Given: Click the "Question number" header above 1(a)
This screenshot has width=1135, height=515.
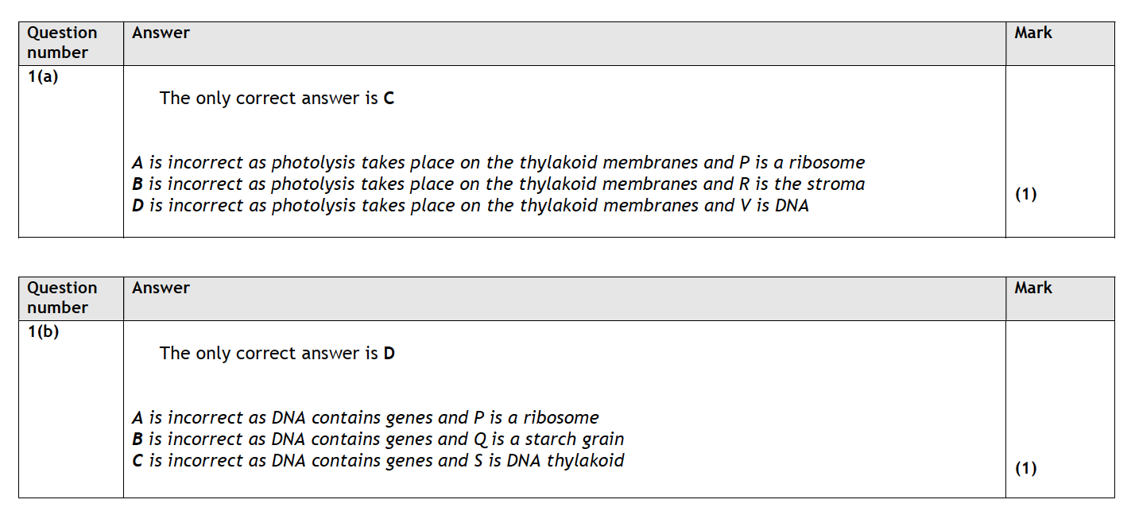Looking at the screenshot, I should coord(62,43).
